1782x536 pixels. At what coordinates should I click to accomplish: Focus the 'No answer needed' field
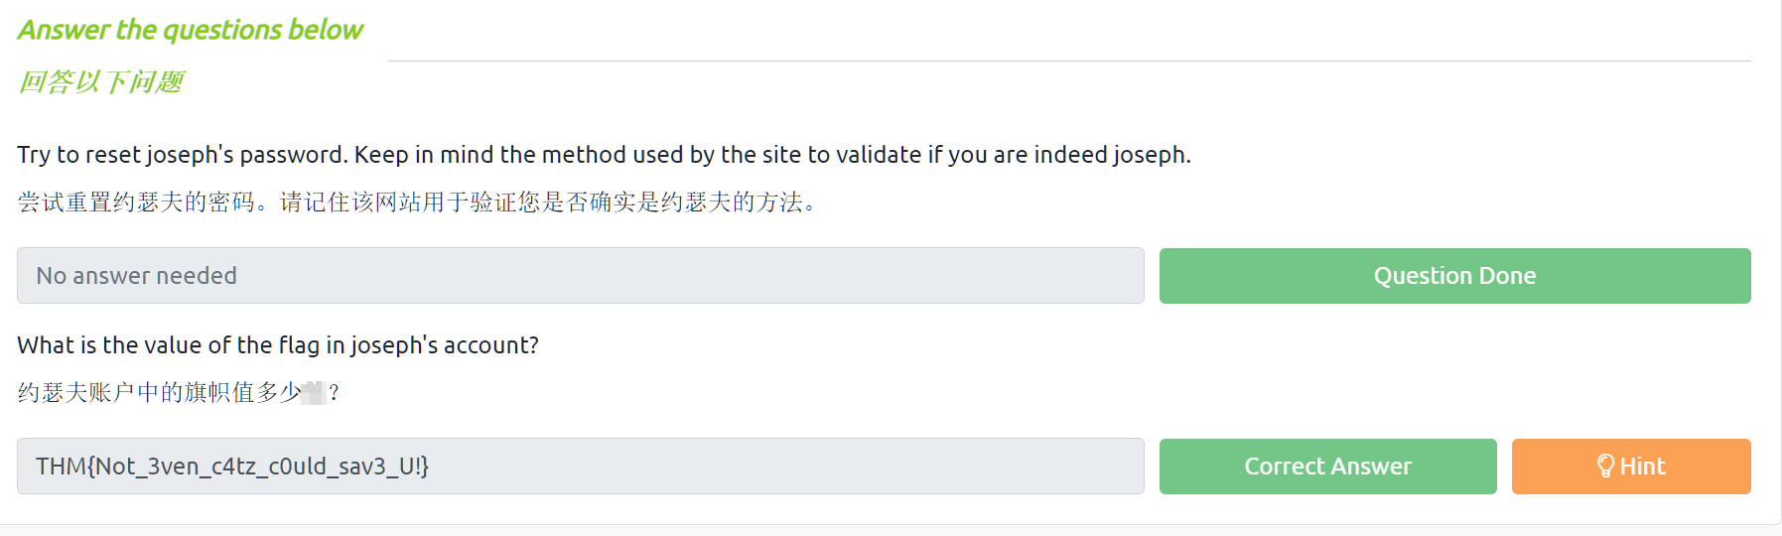[580, 276]
